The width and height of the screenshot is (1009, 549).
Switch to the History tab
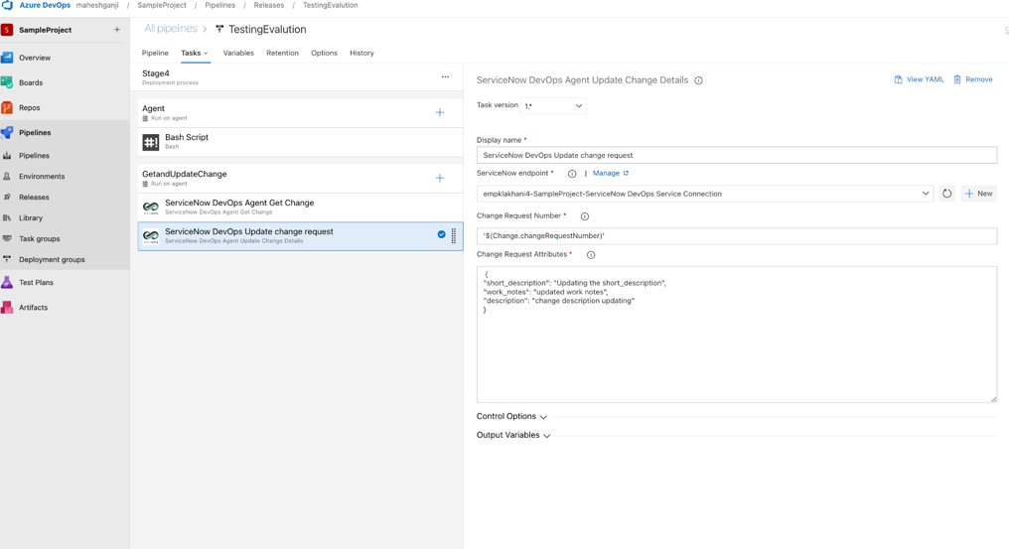coord(361,53)
